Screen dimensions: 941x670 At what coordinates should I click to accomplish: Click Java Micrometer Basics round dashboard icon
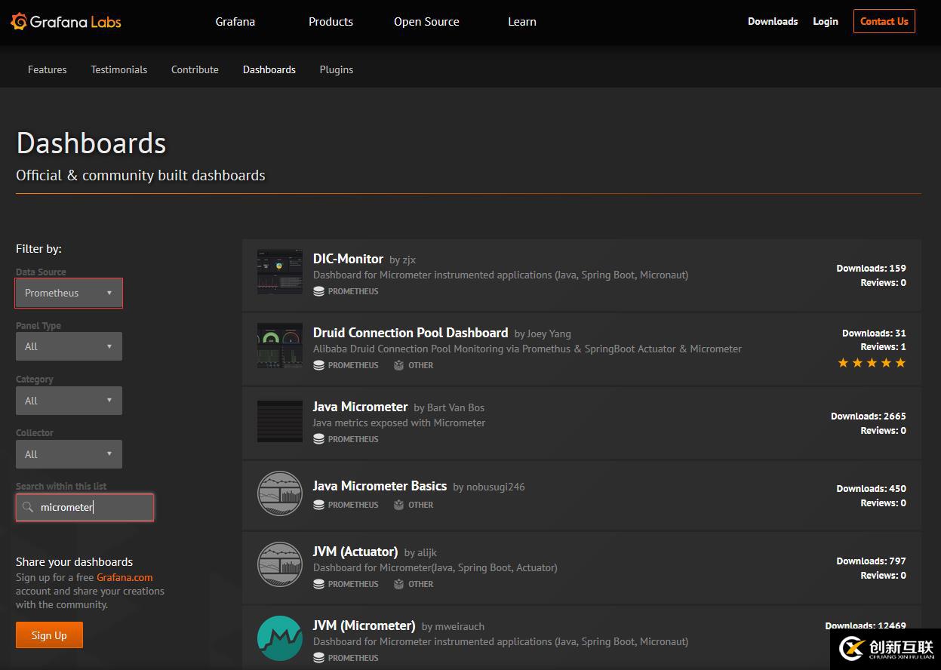pos(279,493)
